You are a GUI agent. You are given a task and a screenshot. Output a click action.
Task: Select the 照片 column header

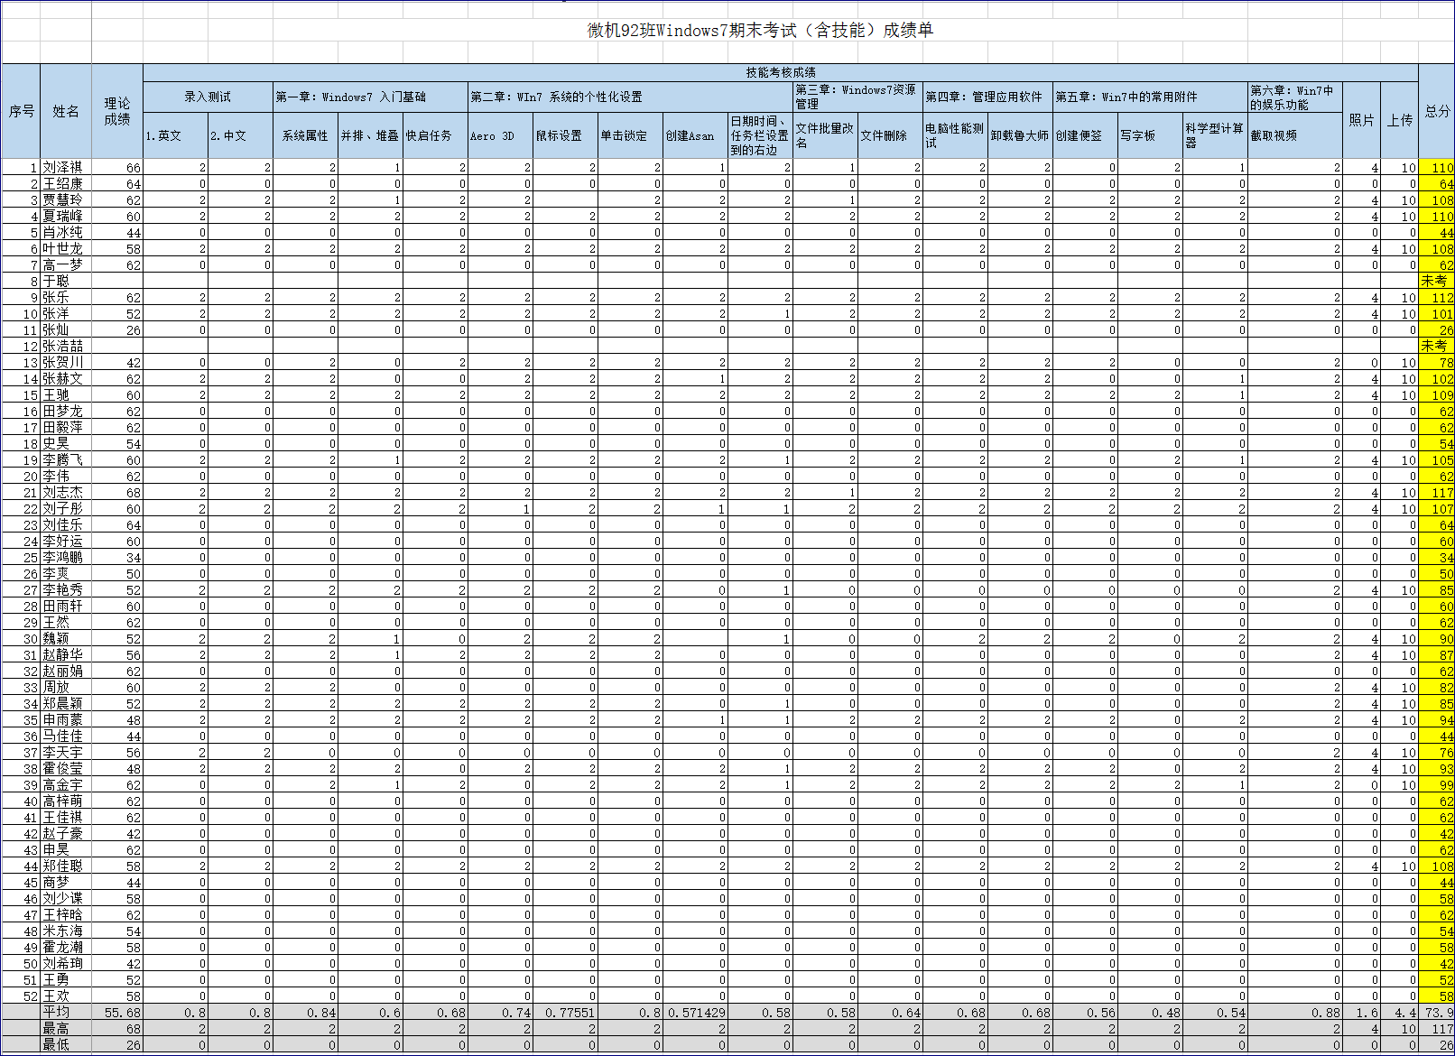click(x=1362, y=120)
